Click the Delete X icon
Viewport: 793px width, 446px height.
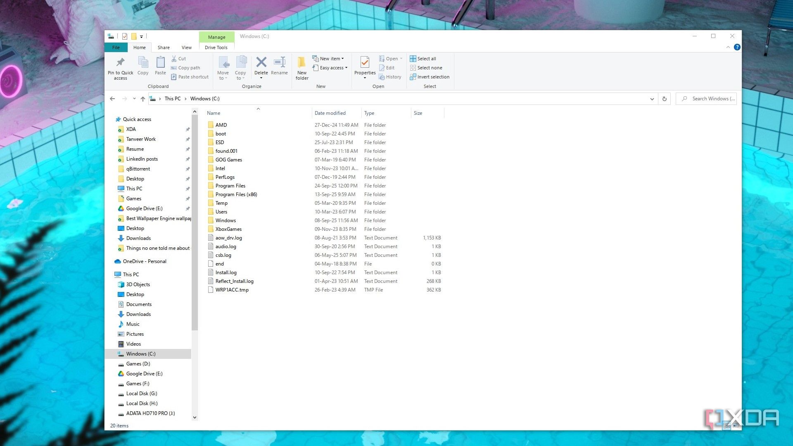coord(261,62)
